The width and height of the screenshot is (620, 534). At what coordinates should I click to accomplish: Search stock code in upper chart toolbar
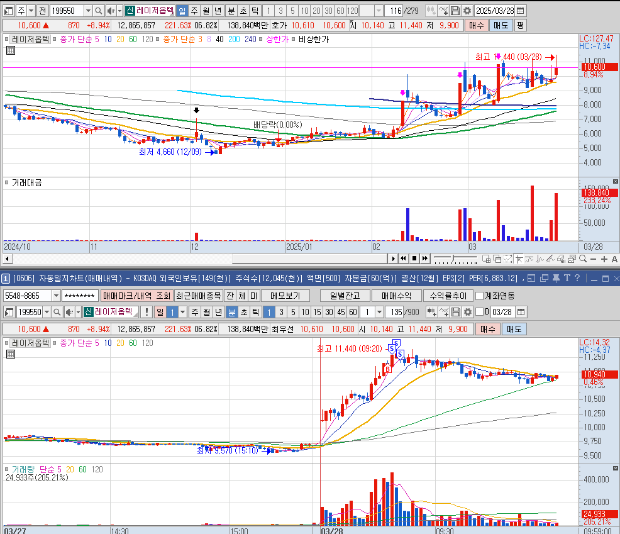(99, 11)
